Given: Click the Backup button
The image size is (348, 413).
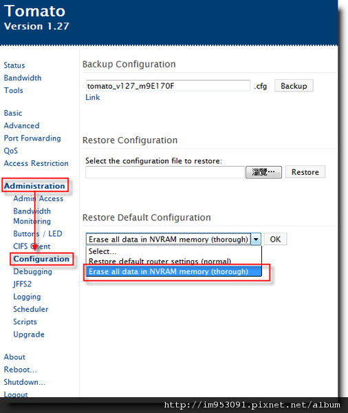Looking at the screenshot, I should pos(294,86).
